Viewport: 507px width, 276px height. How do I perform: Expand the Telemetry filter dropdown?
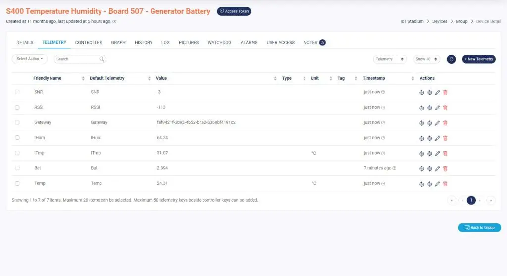390,59
